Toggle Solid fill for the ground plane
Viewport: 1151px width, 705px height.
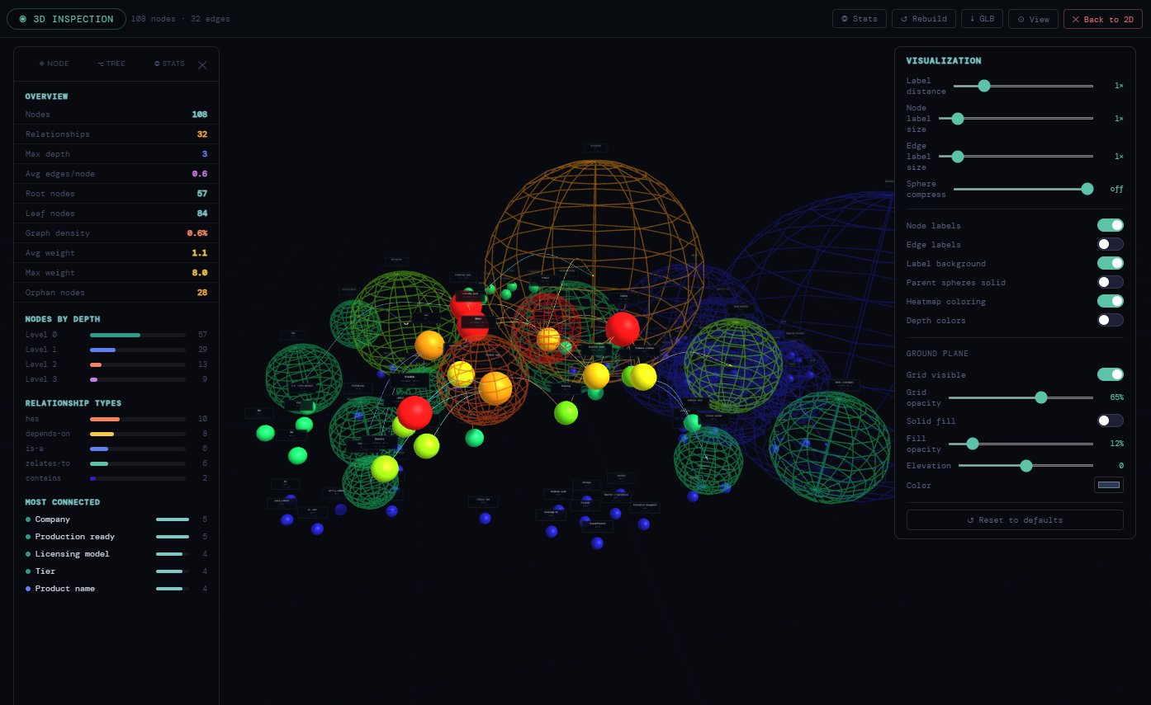[1111, 420]
